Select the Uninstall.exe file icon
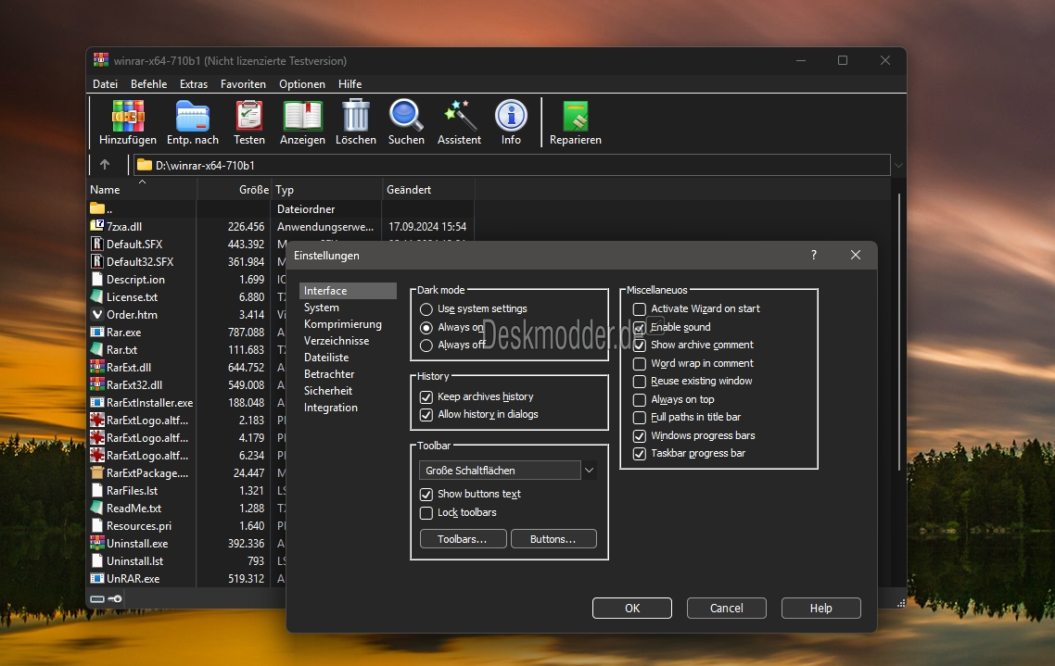Image resolution: width=1055 pixels, height=666 pixels. pyautogui.click(x=97, y=543)
